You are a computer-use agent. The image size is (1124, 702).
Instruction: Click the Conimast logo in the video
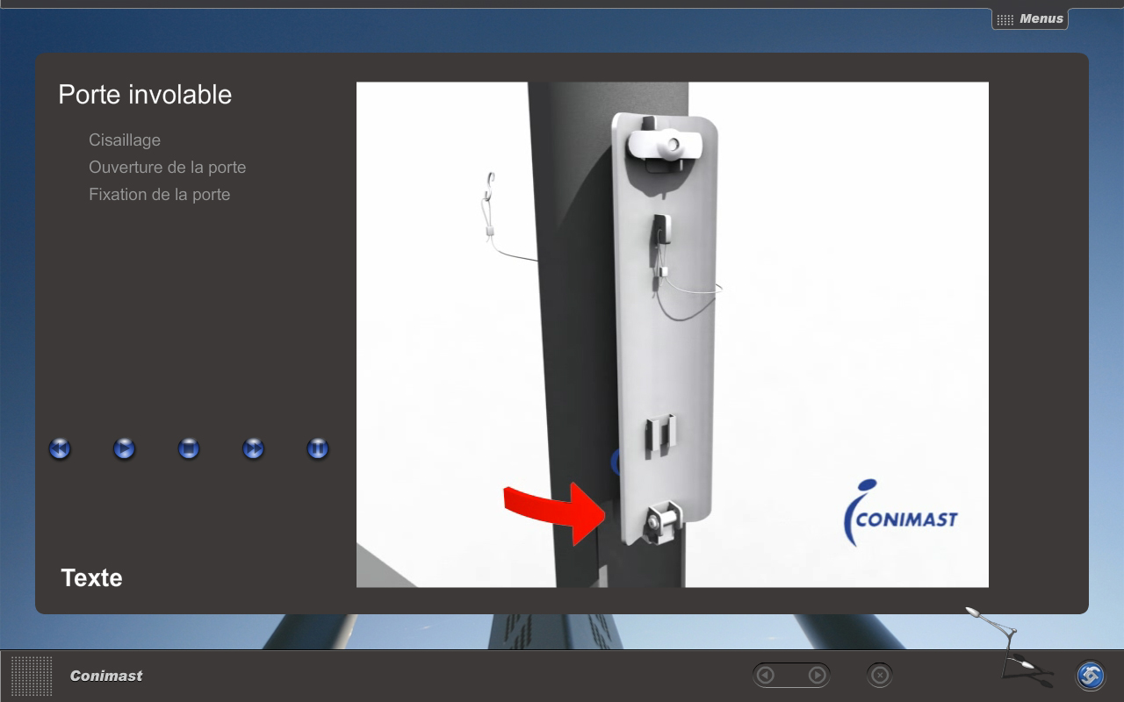coord(900,515)
